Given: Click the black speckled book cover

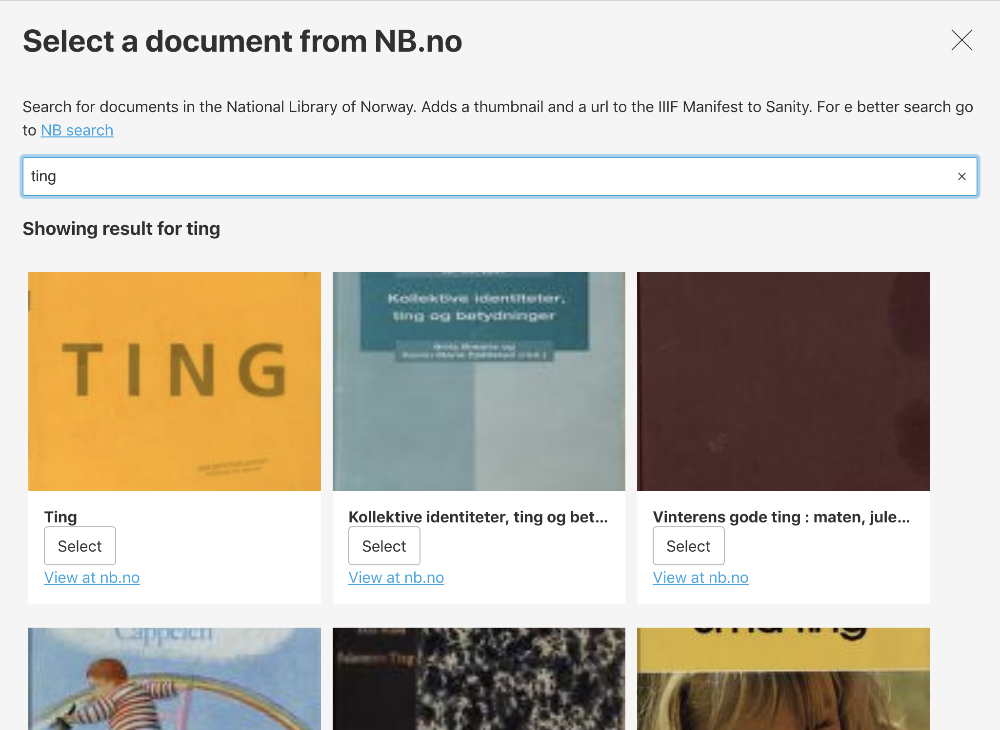Looking at the screenshot, I should [479, 678].
